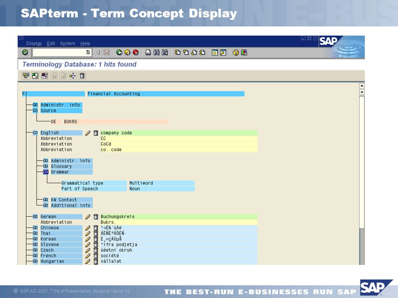
Task: Click the trash can icon in application toolbar
Action: coord(82,76)
